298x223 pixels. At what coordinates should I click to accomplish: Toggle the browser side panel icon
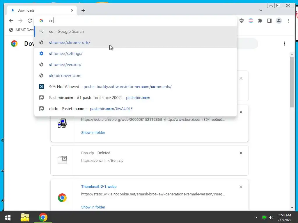coord(269,21)
